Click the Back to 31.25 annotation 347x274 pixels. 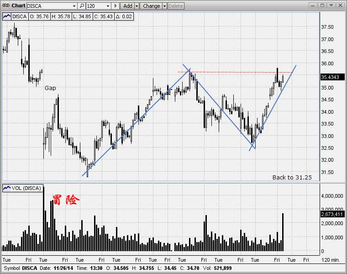[x=292, y=178]
